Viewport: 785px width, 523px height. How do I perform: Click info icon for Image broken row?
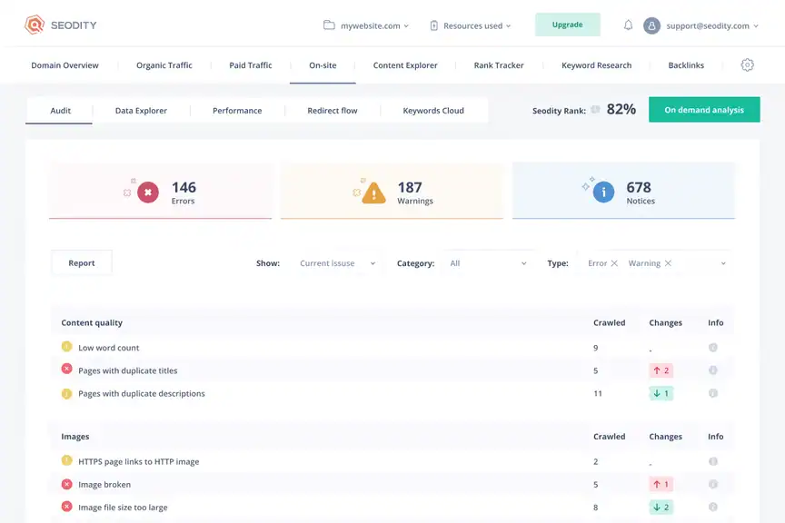[x=713, y=485]
